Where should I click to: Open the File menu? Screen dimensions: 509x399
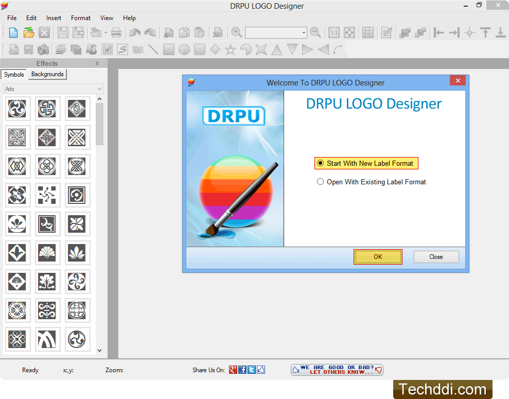point(12,18)
